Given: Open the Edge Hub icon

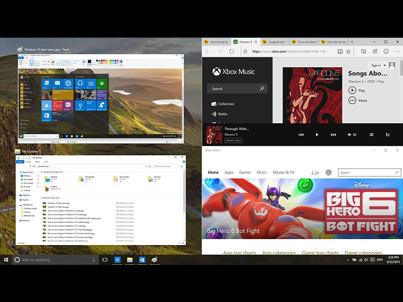Looking at the screenshot, I should pyautogui.click(x=363, y=51).
